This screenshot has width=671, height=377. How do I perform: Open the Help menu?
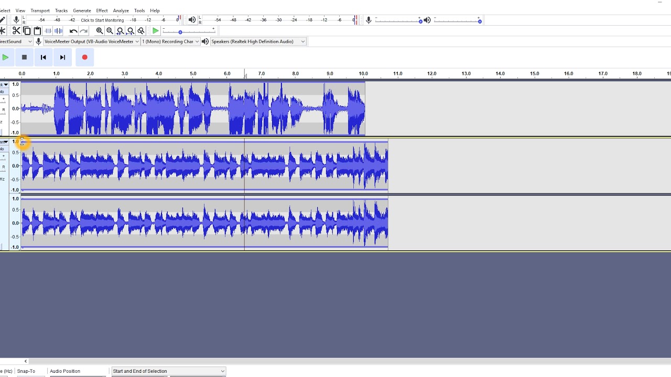click(x=155, y=10)
